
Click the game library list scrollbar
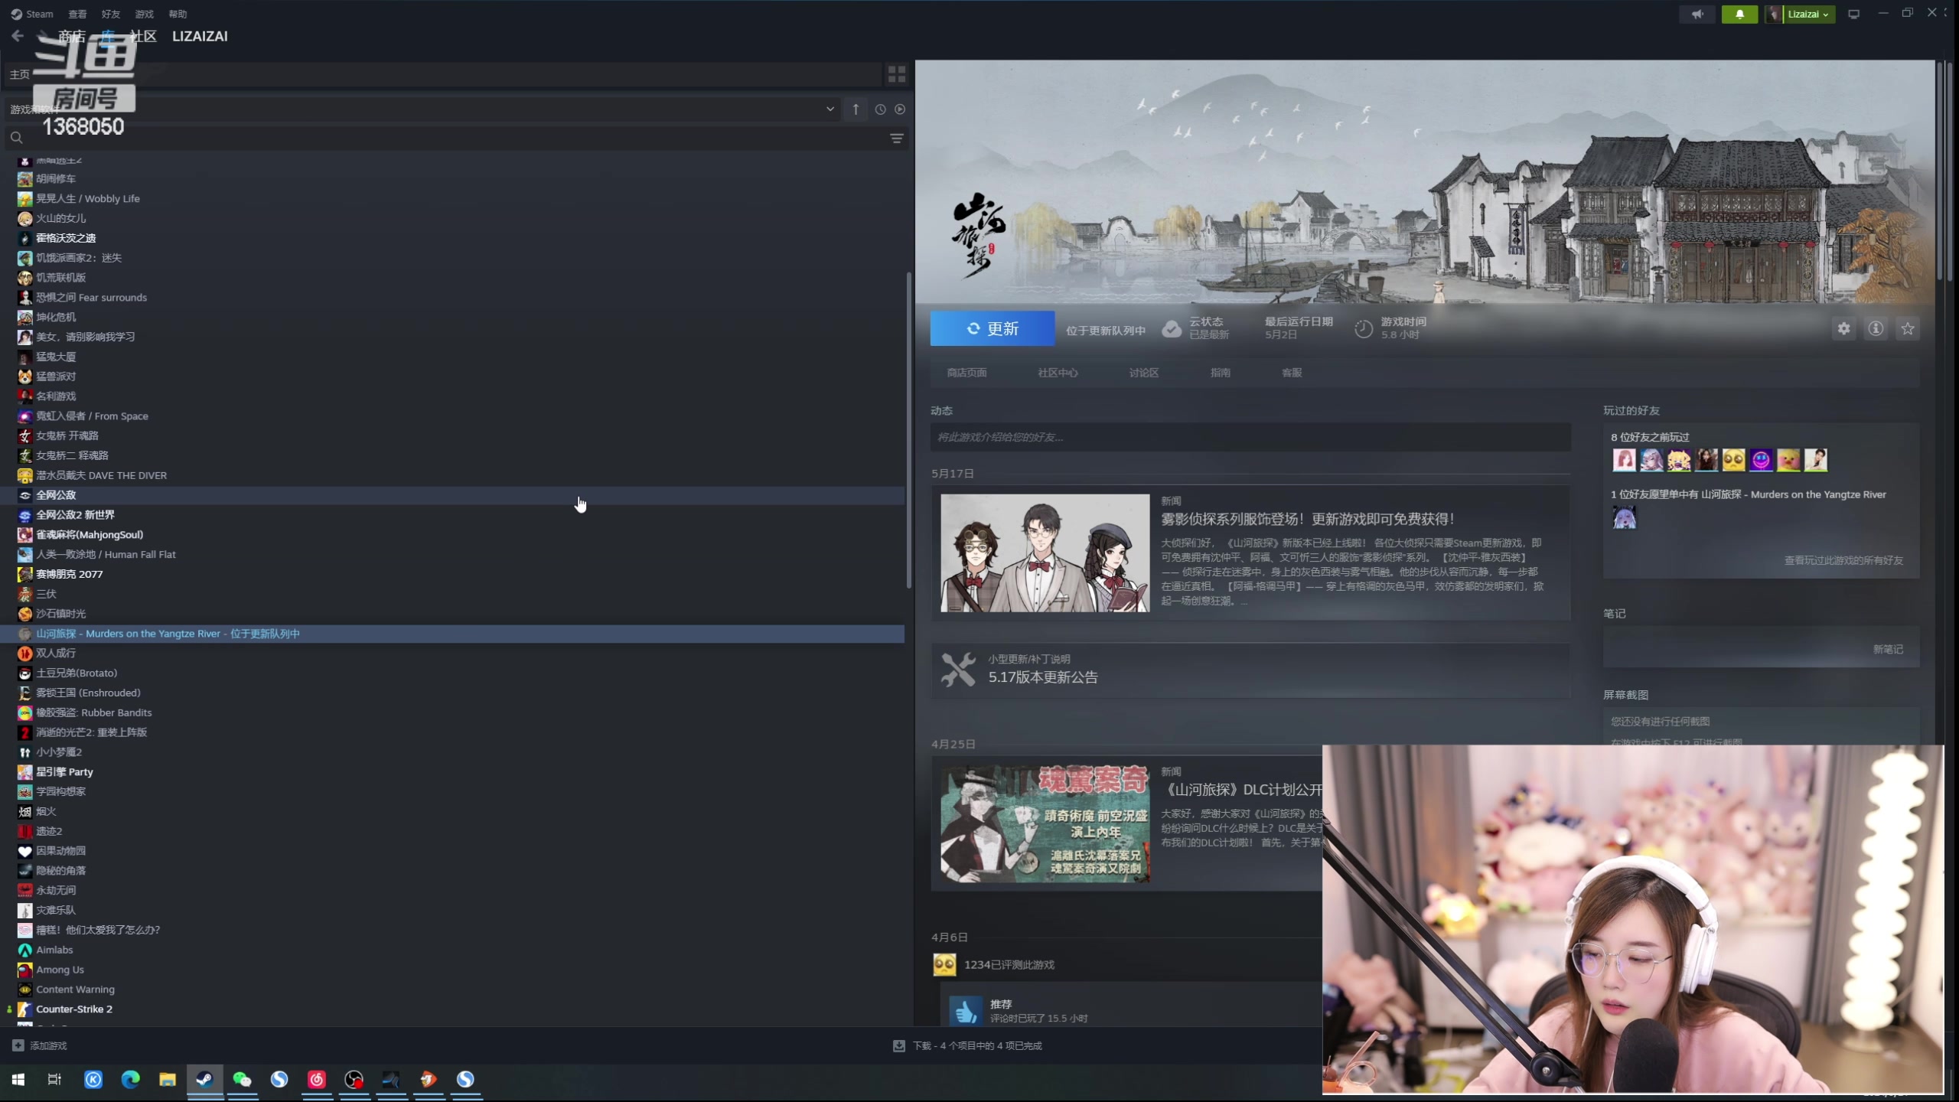tap(908, 430)
